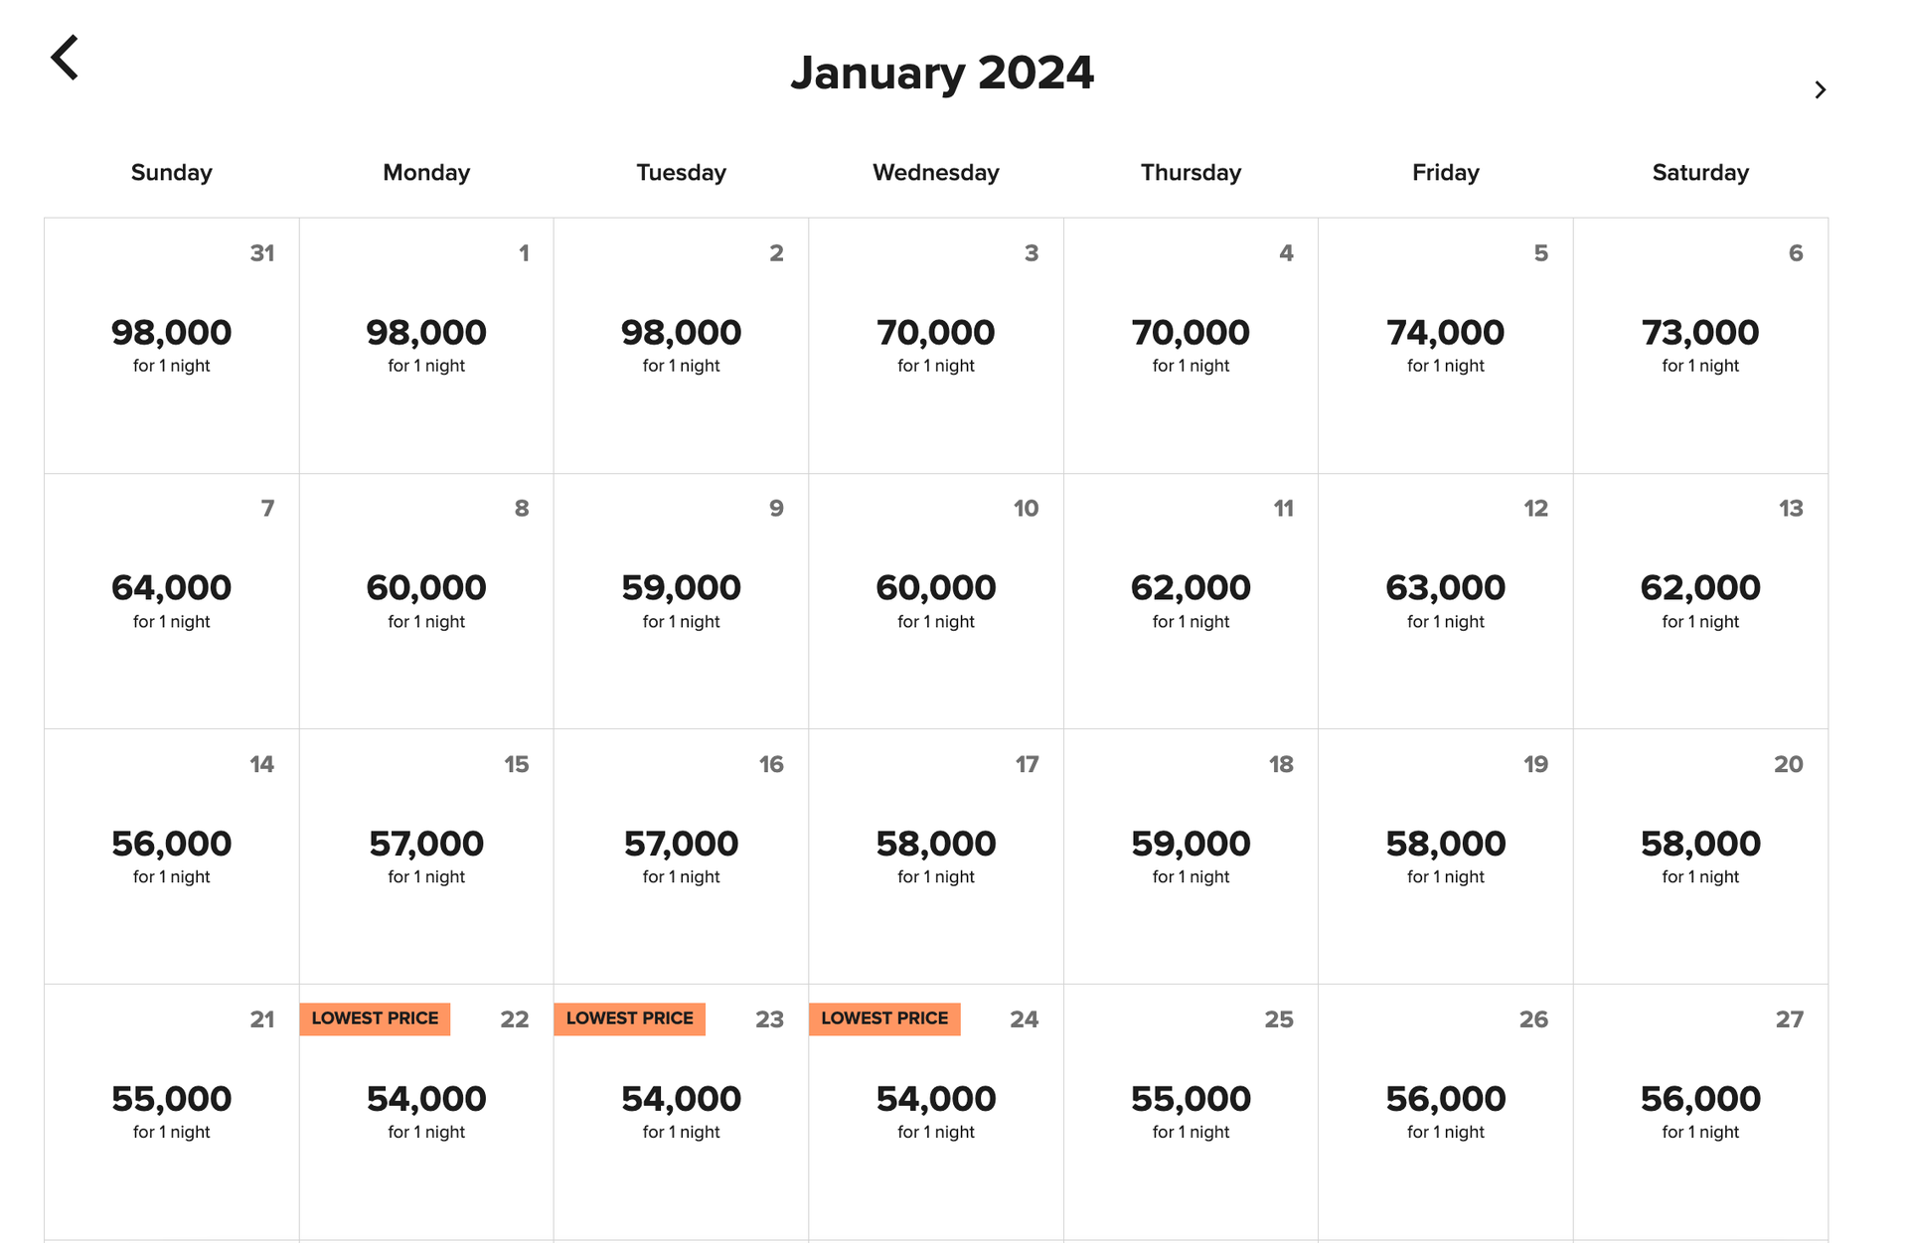This screenshot has height=1243, width=1908.
Task: Click the Wednesday column header
Action: pos(935,172)
